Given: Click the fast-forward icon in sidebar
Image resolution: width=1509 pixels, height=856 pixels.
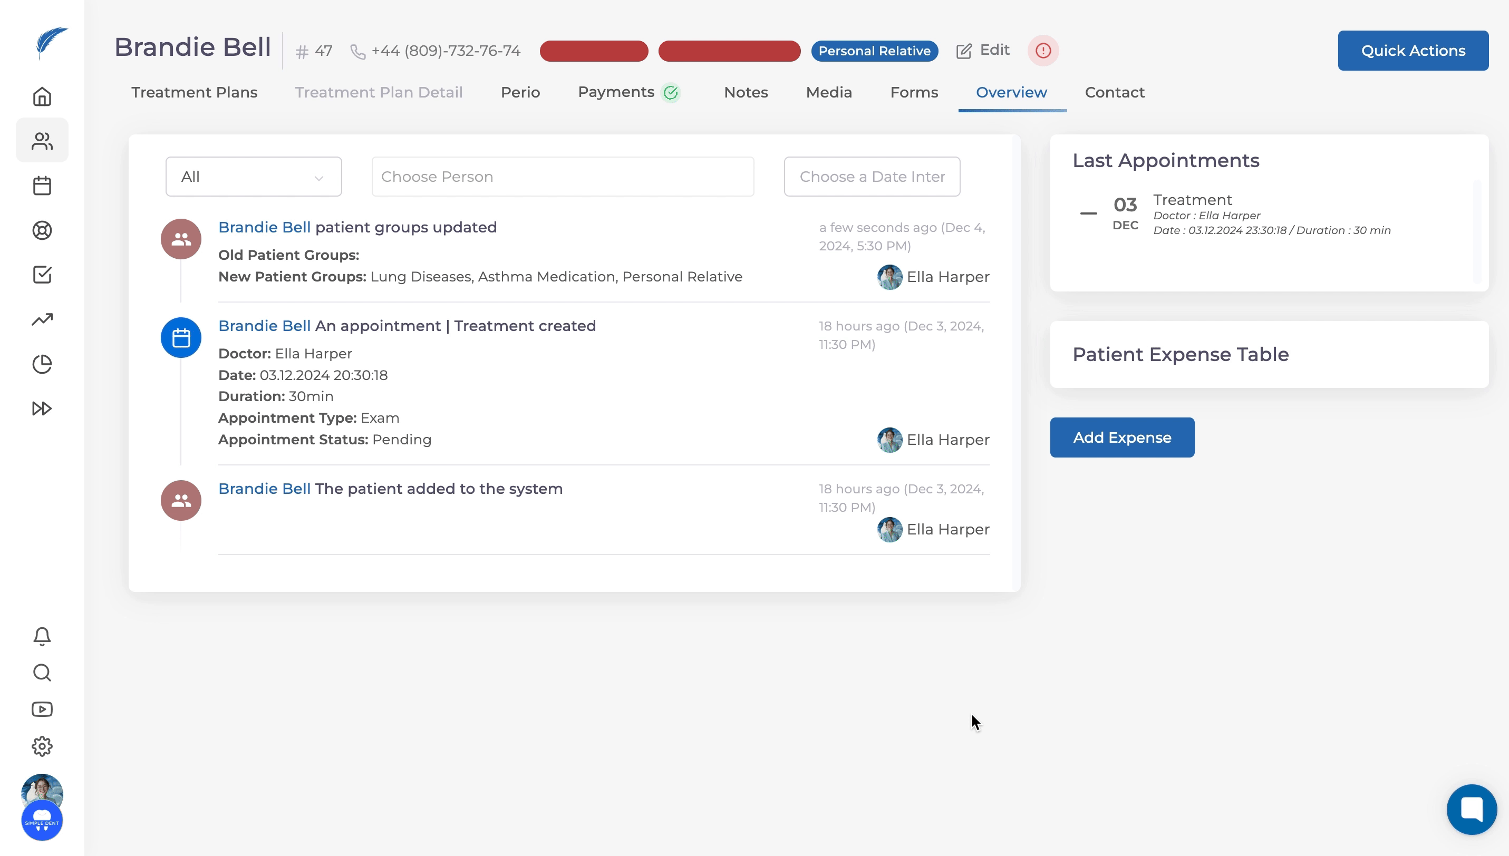Looking at the screenshot, I should [42, 408].
